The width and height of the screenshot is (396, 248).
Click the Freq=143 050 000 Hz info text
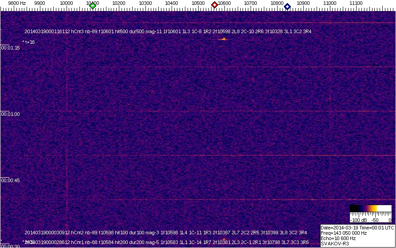[x=344, y=233]
